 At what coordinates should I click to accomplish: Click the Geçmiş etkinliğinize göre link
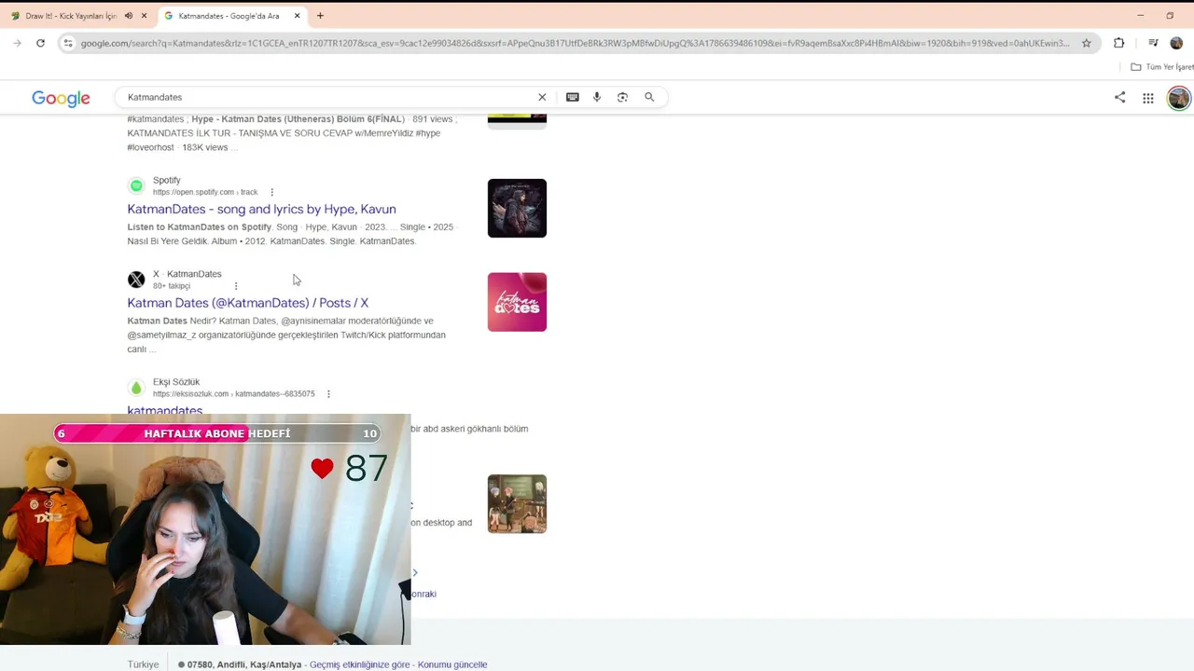(359, 664)
